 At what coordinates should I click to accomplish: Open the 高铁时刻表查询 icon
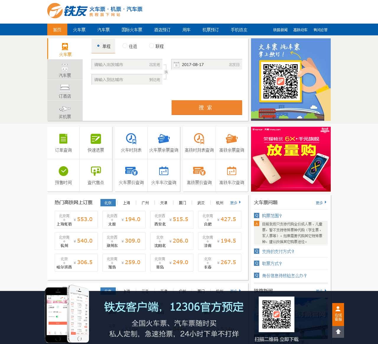click(199, 139)
